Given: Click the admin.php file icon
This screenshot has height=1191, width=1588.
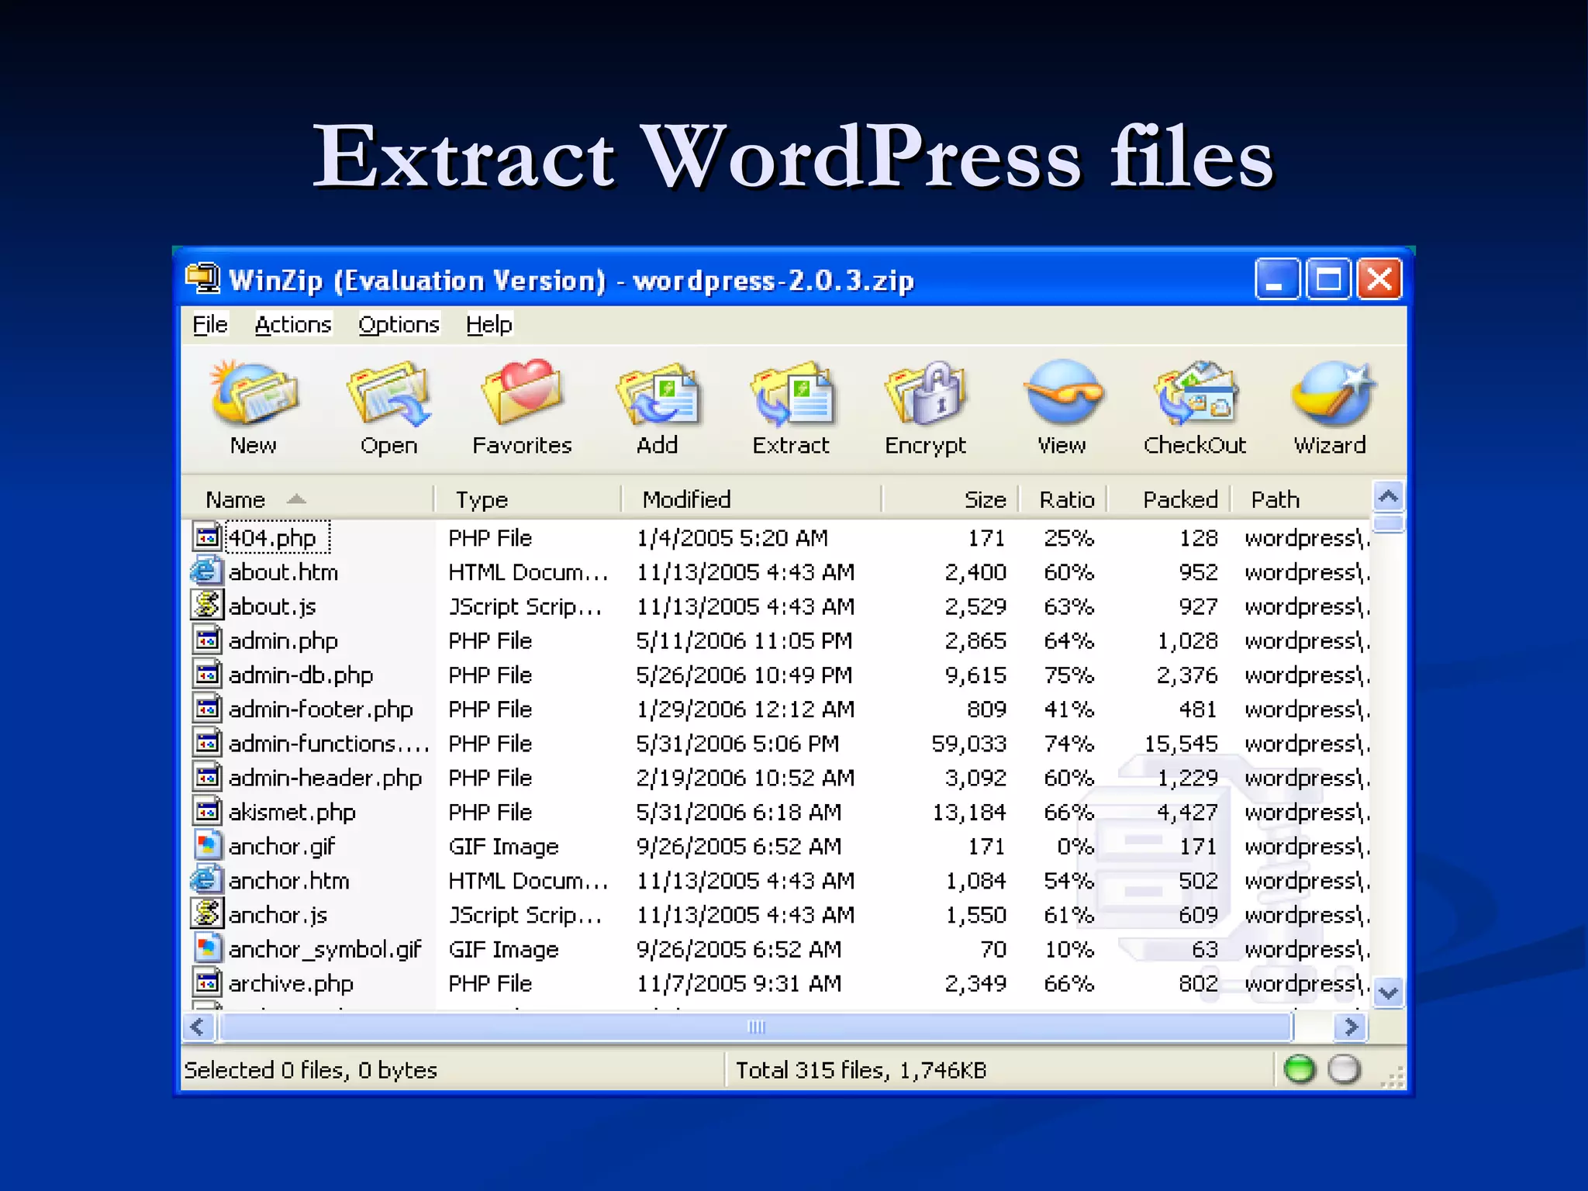Looking at the screenshot, I should (206, 640).
